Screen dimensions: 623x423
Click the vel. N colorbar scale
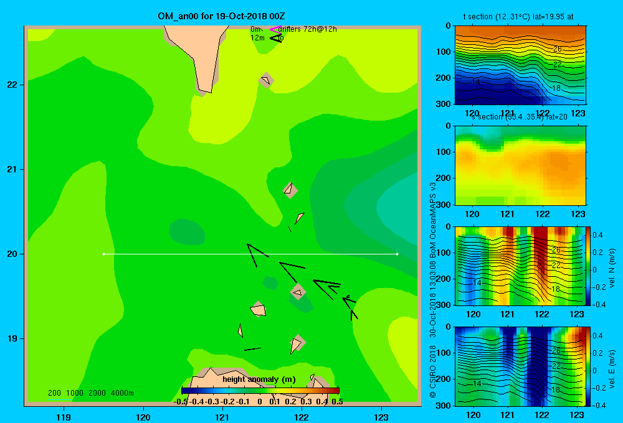tap(589, 266)
